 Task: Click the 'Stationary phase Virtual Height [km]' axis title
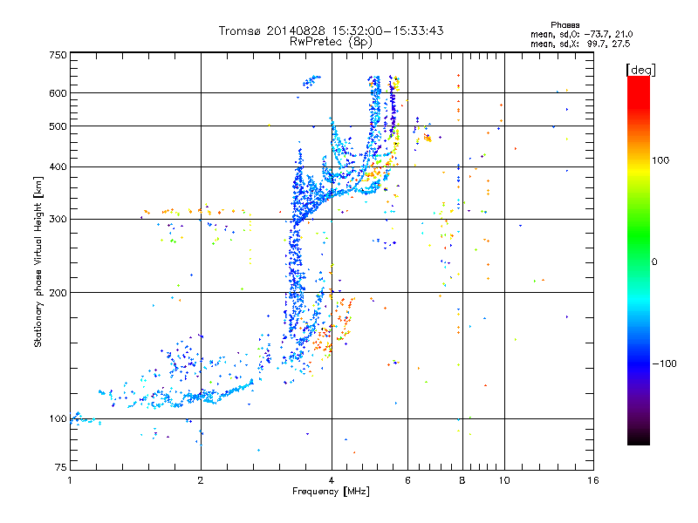(38, 262)
